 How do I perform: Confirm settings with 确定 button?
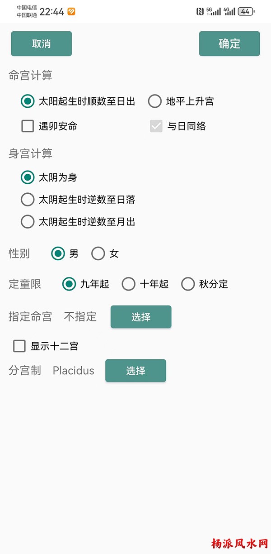click(229, 43)
